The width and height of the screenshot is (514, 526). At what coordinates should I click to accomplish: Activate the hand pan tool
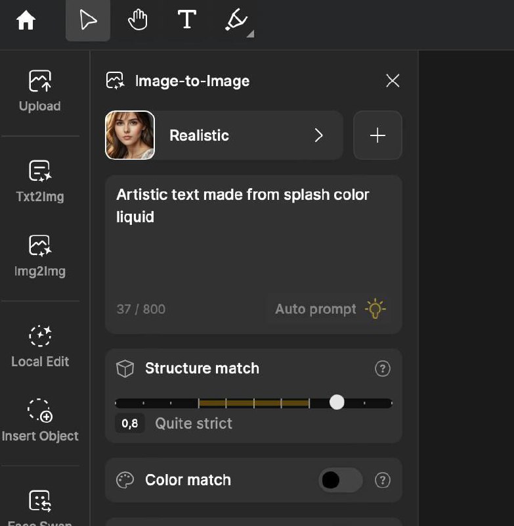pos(138,20)
